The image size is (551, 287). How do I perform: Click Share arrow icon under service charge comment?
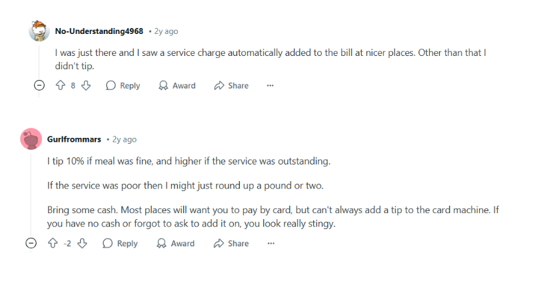pos(219,85)
